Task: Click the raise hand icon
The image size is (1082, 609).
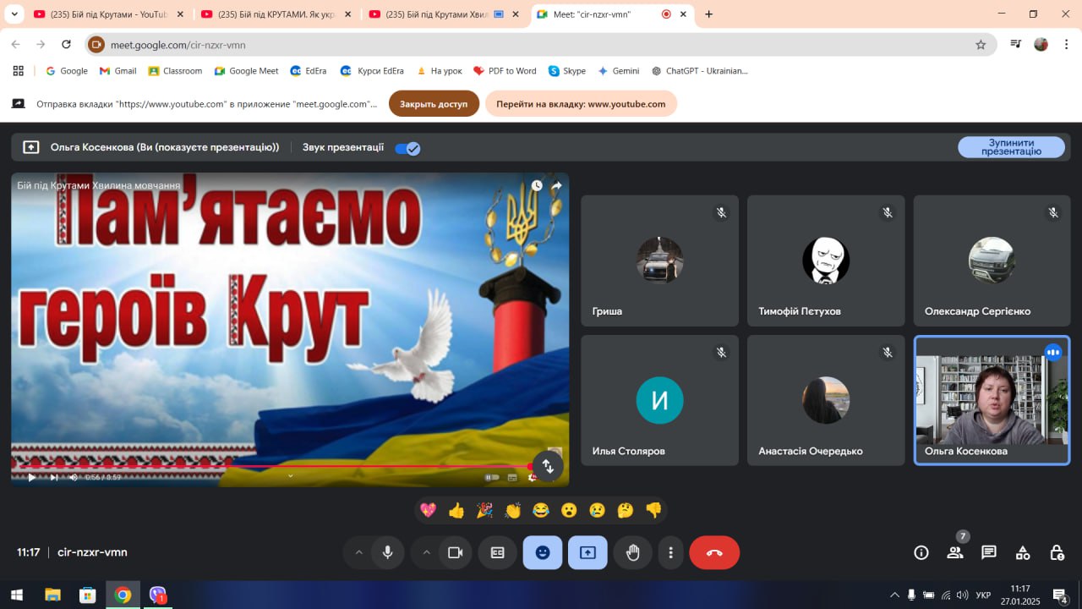Action: [632, 552]
